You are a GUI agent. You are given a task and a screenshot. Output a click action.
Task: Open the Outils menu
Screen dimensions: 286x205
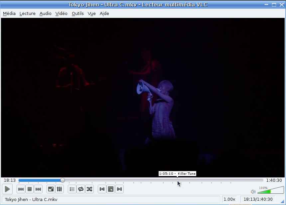(x=77, y=14)
